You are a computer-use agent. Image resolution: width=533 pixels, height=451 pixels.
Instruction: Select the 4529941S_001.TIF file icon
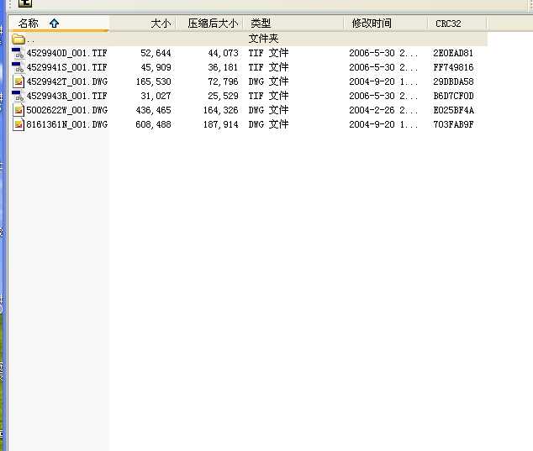(x=18, y=67)
